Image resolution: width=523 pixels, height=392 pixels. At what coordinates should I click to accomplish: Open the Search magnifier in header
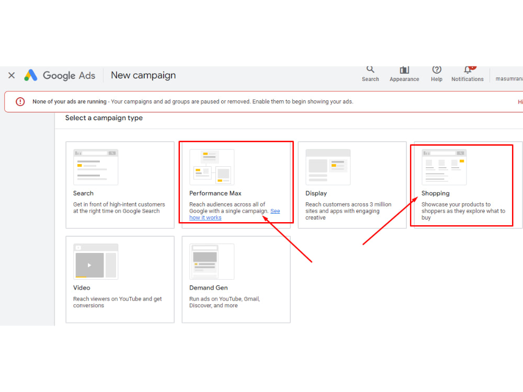(x=370, y=70)
